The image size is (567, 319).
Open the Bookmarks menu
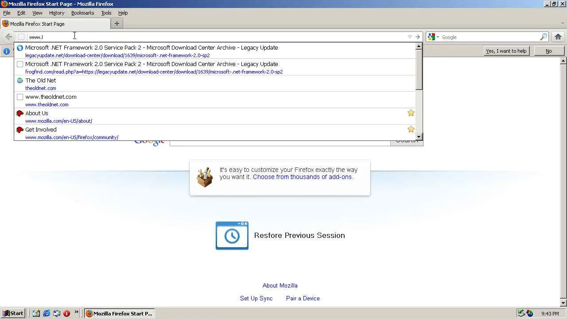83,13
